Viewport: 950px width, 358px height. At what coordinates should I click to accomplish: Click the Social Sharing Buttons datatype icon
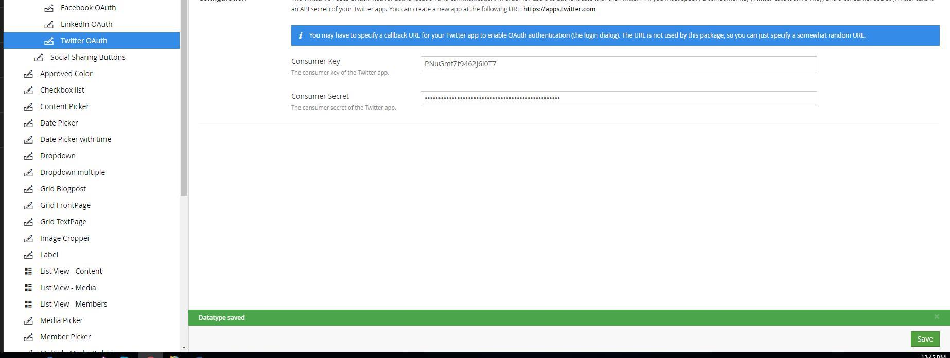point(39,57)
